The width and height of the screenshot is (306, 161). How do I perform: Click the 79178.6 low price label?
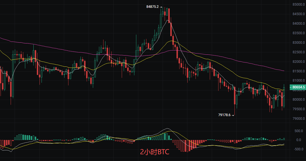pyautogui.click(x=224, y=115)
